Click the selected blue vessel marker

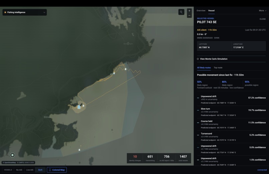coord(79,107)
